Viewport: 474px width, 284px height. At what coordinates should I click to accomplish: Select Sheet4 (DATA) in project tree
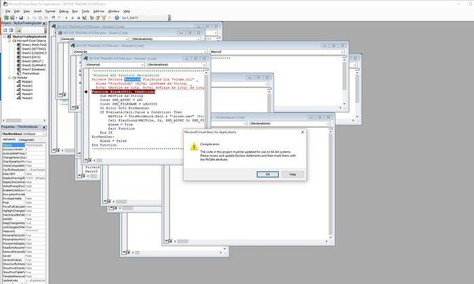(29, 57)
